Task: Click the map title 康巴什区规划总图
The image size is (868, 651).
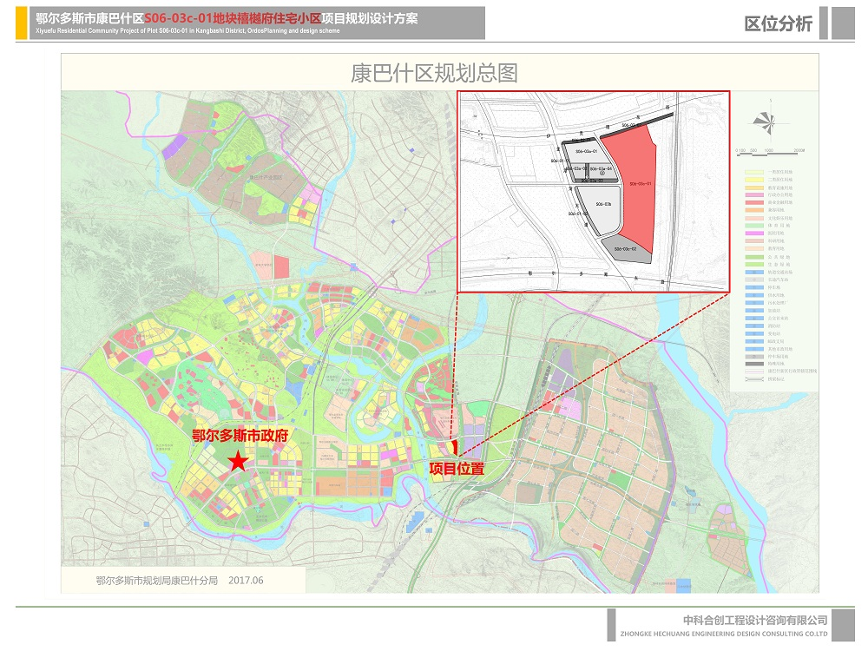Action: [434, 73]
